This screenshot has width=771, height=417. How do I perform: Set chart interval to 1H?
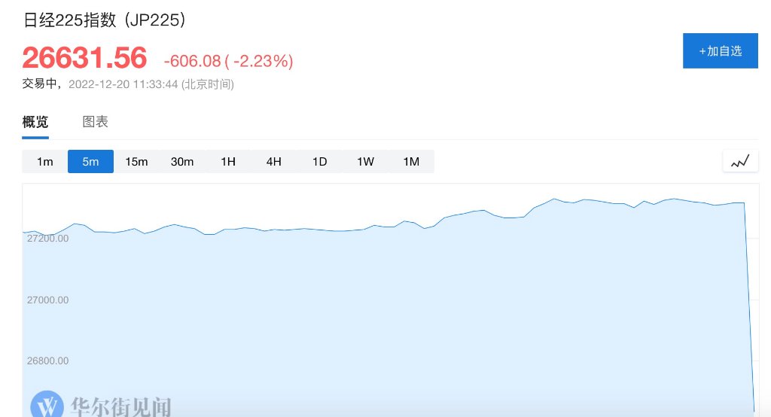[228, 162]
